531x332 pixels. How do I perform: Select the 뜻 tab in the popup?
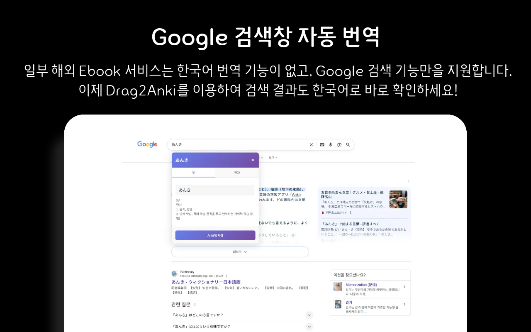[193, 173]
